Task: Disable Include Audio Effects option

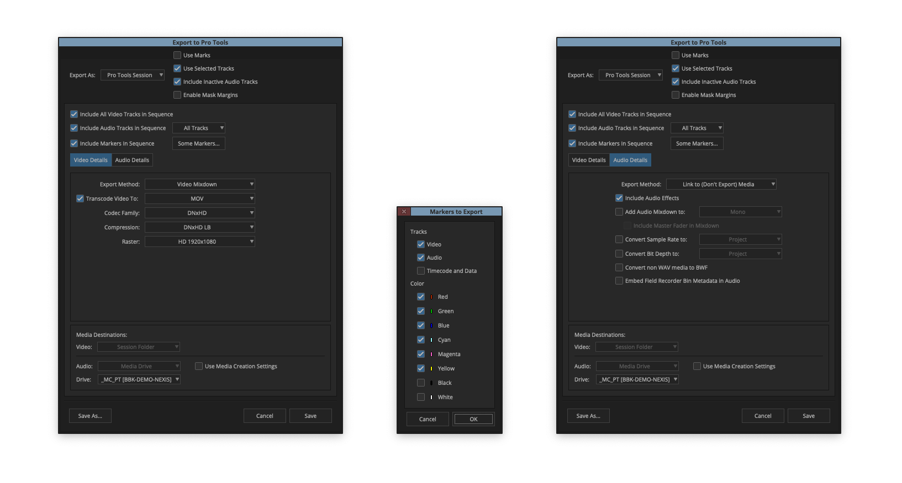Action: click(619, 198)
